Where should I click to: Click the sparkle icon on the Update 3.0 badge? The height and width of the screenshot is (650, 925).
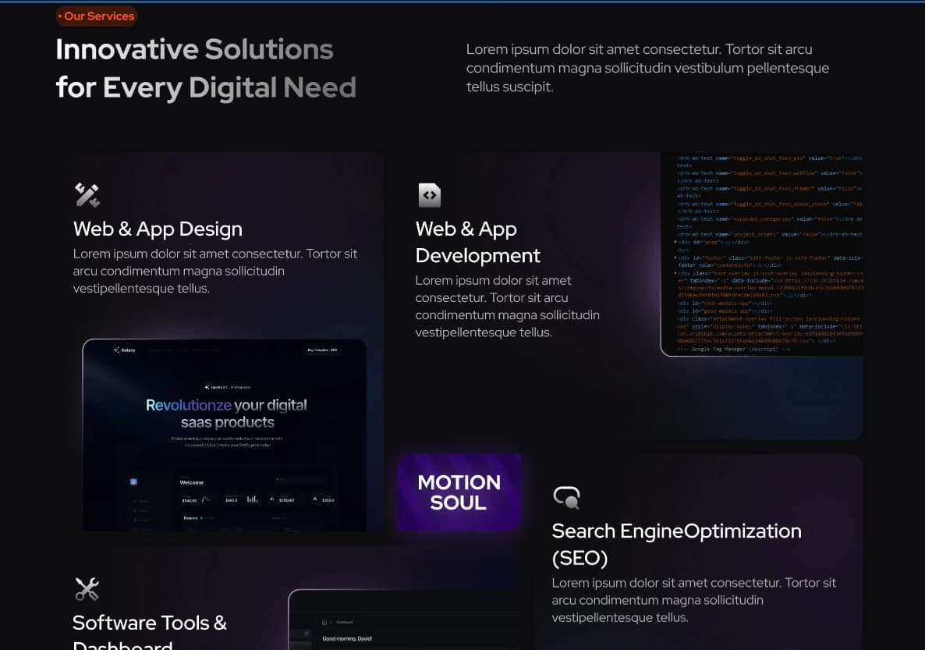click(x=208, y=386)
